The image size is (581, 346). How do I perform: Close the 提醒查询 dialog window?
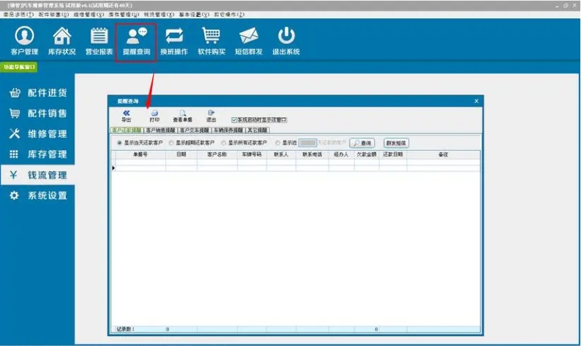pyautogui.click(x=476, y=101)
